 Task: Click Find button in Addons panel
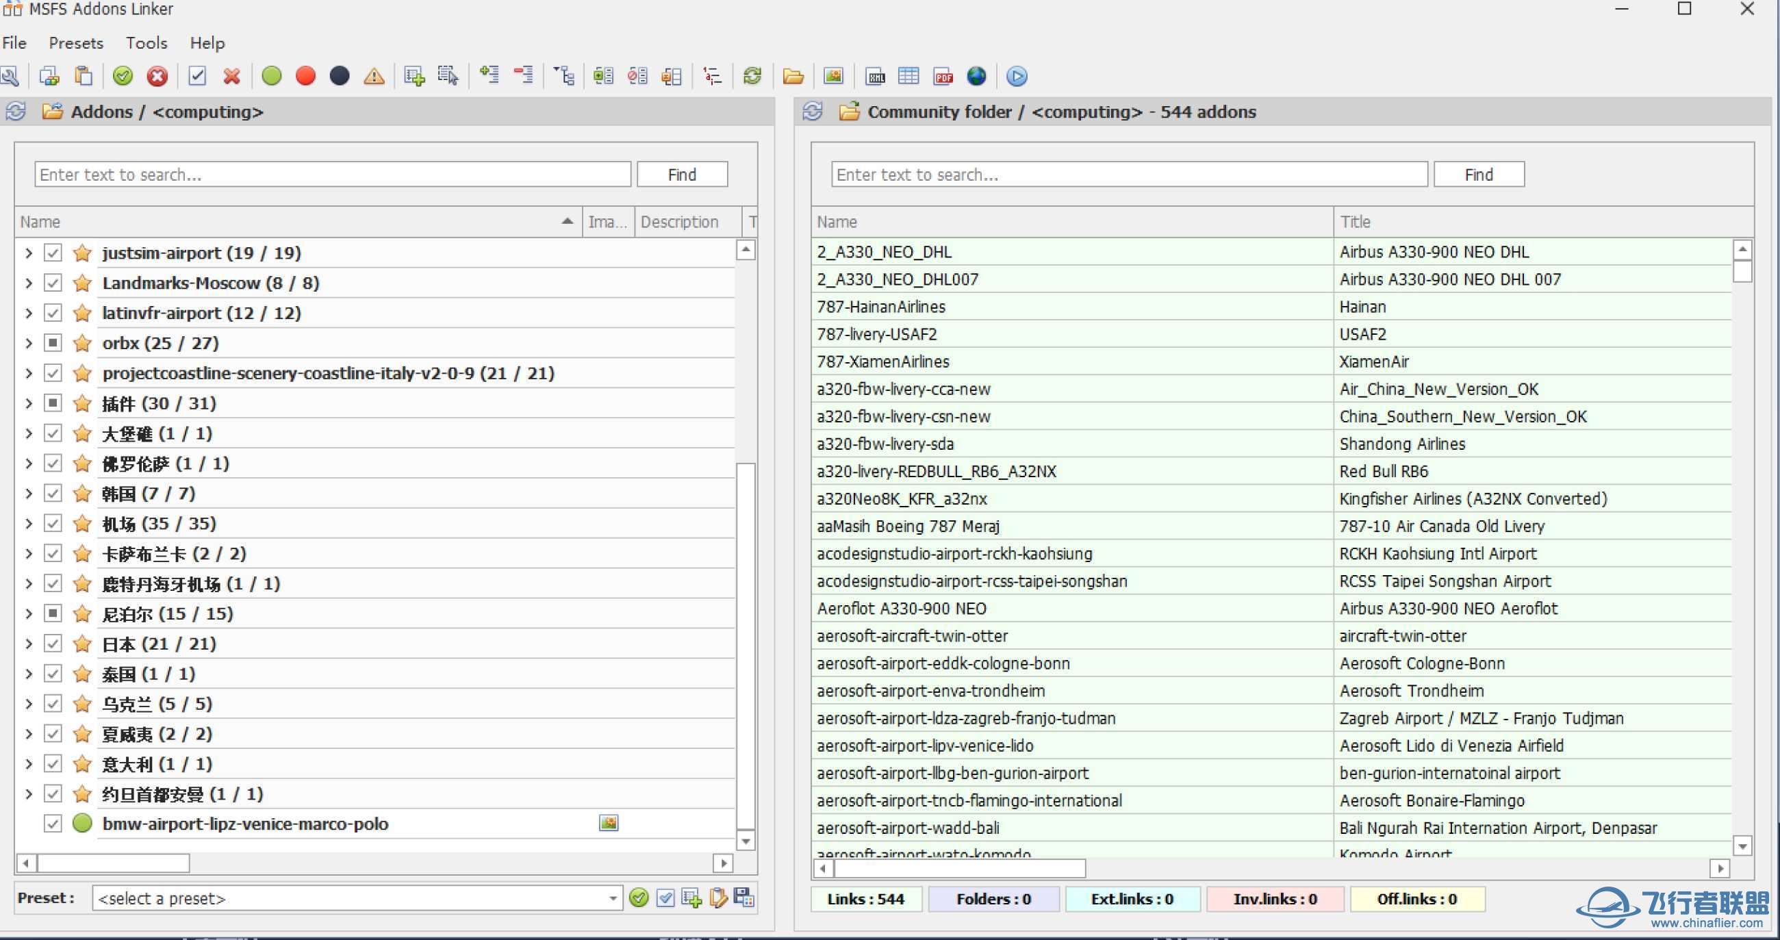pyautogui.click(x=682, y=175)
